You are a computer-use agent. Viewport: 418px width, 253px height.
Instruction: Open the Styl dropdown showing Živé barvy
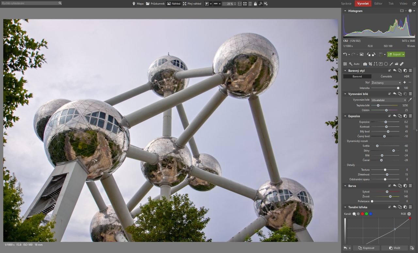pyautogui.click(x=386, y=83)
